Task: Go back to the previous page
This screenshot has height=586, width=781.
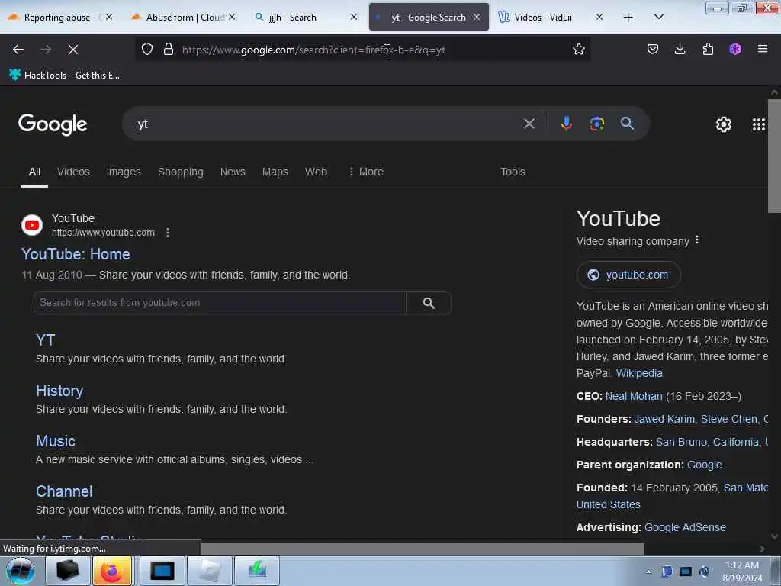Action: tap(18, 50)
